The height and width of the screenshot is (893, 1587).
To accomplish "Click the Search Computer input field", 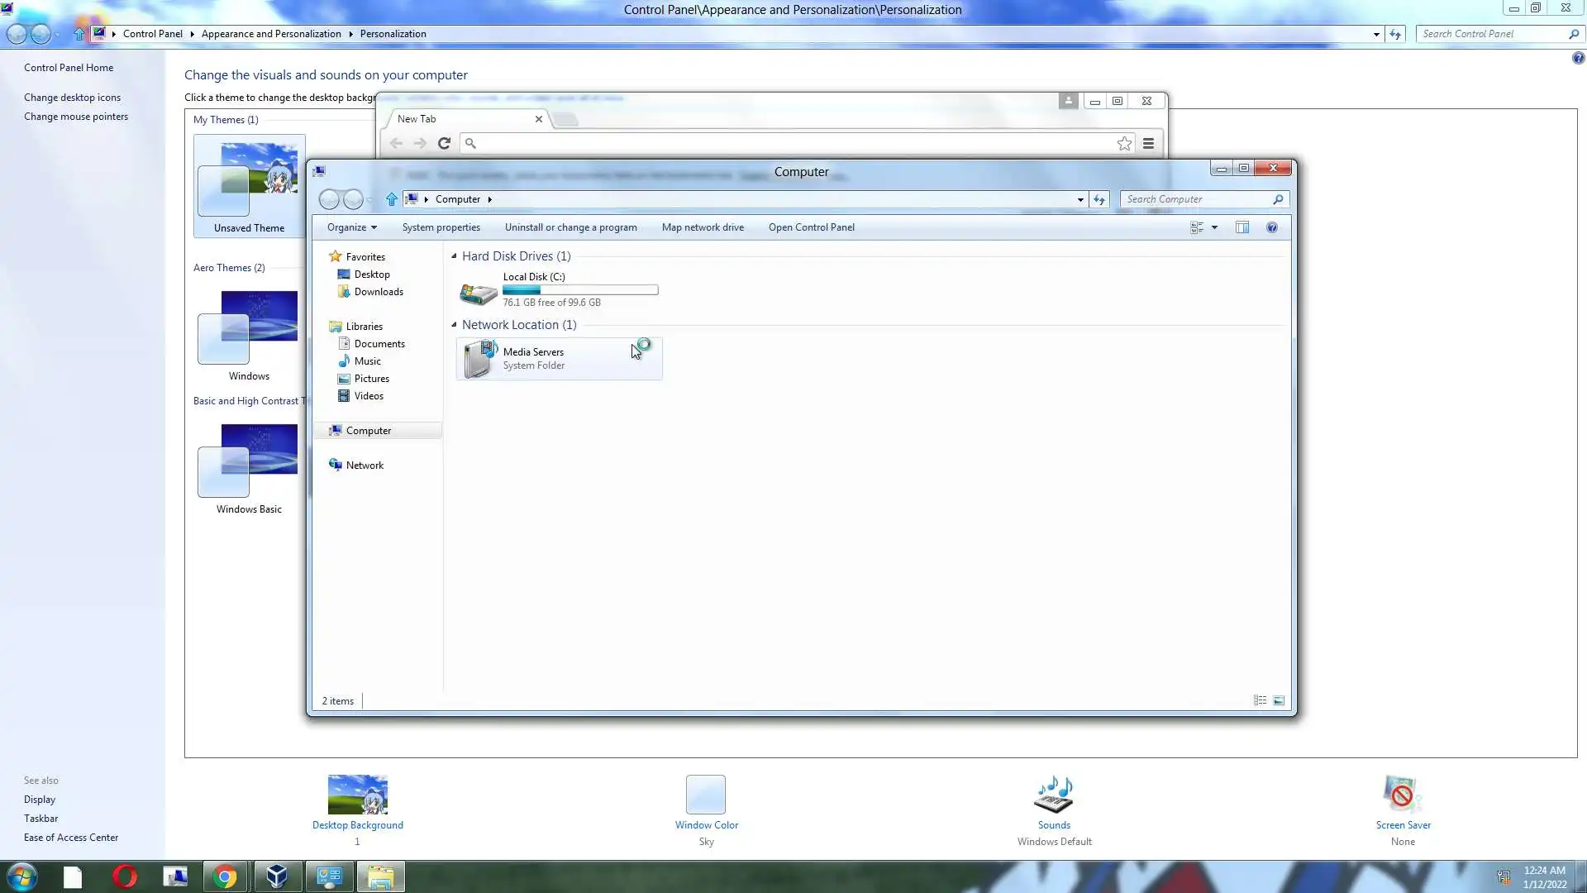I will click(1197, 199).
